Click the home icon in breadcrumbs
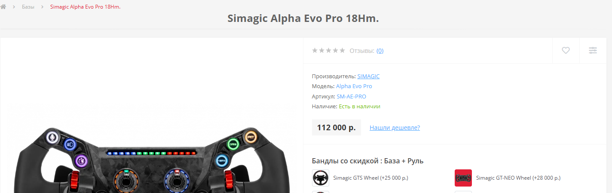This screenshot has width=612, height=193. 3,7
